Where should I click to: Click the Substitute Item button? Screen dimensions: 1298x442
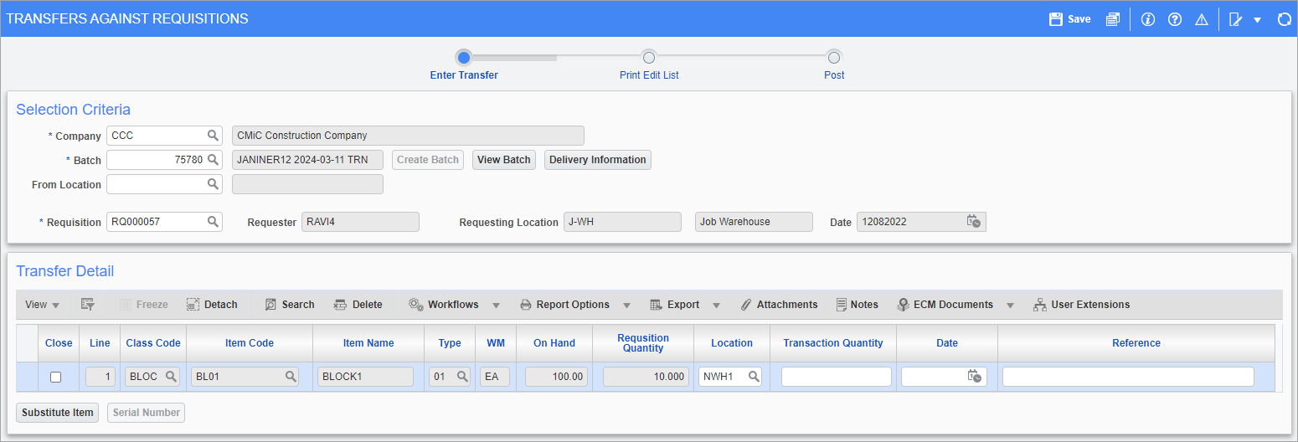point(58,413)
